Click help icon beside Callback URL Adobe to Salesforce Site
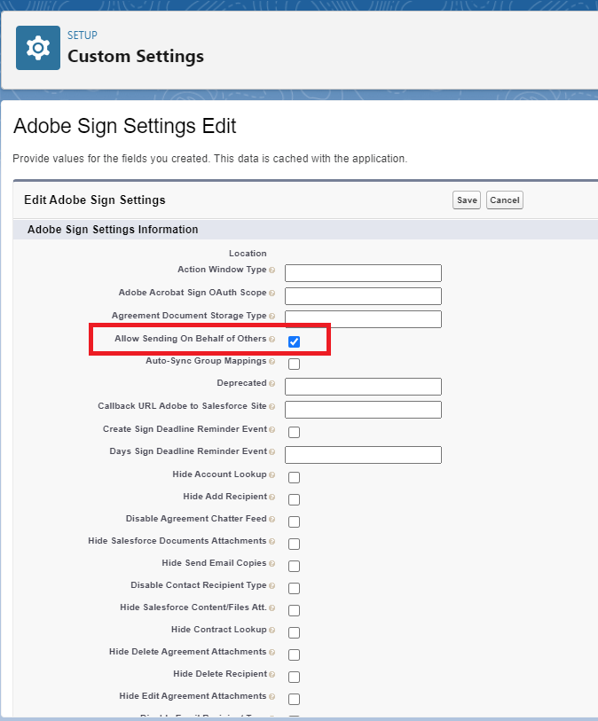Viewport: 598px width, 721px height. [x=271, y=406]
